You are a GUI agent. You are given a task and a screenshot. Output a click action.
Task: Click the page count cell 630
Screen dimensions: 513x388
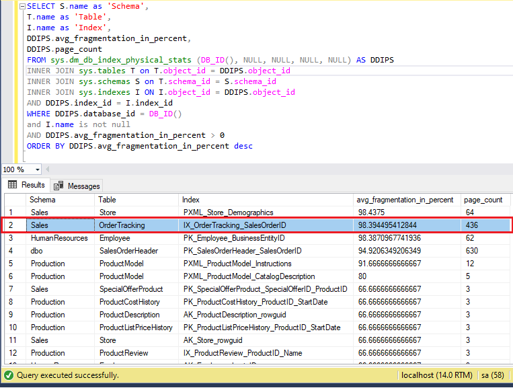click(x=485, y=251)
